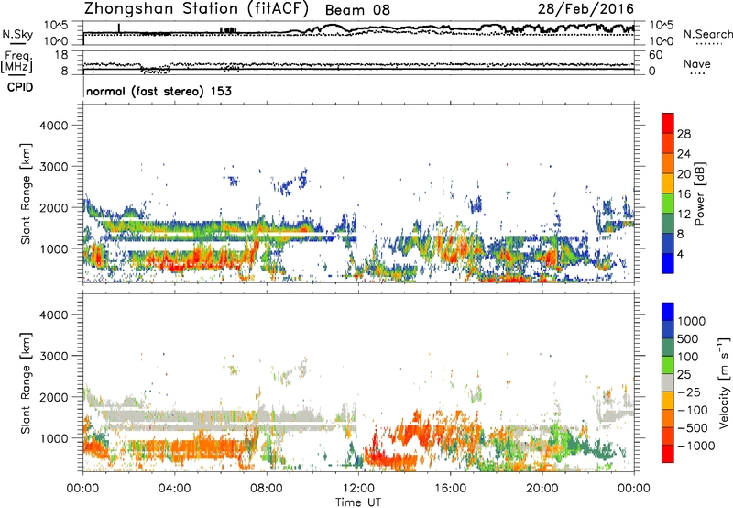Image resolution: width=733 pixels, height=508 pixels.
Task: Click the 'Nave' legend label
Action: 697,63
